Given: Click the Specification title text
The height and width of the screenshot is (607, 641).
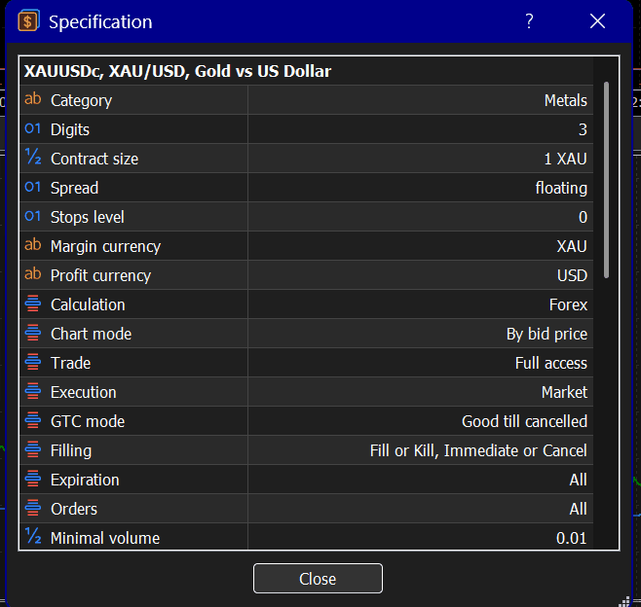Looking at the screenshot, I should (100, 21).
